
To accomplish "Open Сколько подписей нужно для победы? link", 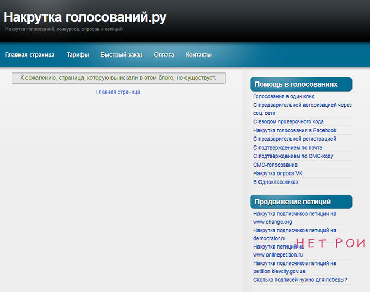I will pos(300,280).
